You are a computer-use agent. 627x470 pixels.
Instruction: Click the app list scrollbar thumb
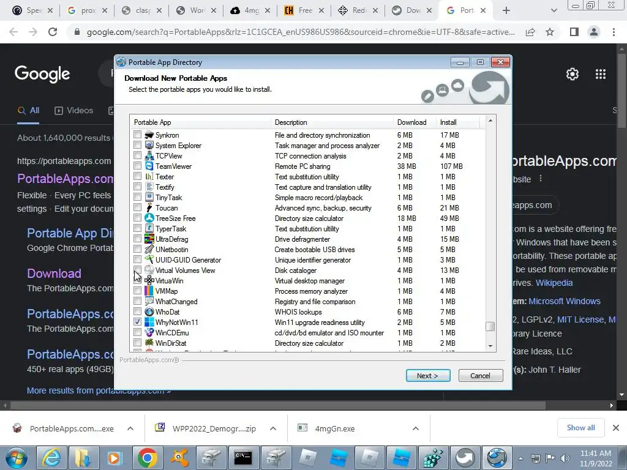tap(490, 327)
